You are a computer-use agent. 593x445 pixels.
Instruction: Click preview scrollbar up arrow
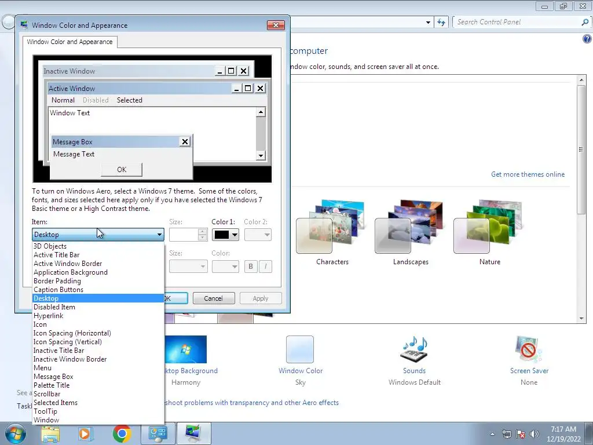[261, 112]
